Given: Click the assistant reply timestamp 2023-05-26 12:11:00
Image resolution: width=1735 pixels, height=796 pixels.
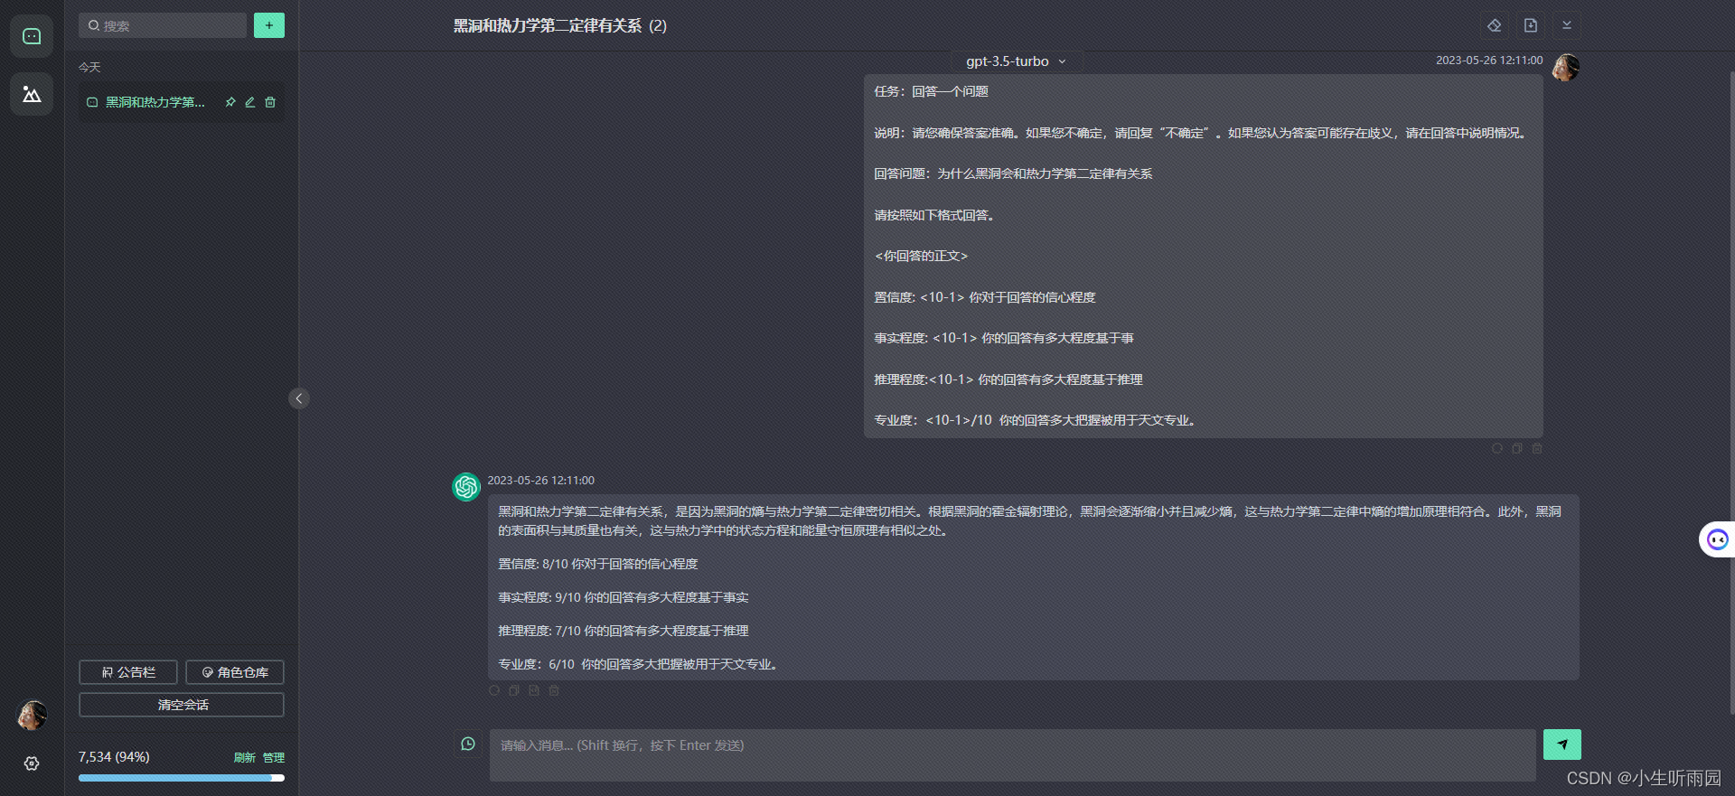Looking at the screenshot, I should pos(541,481).
